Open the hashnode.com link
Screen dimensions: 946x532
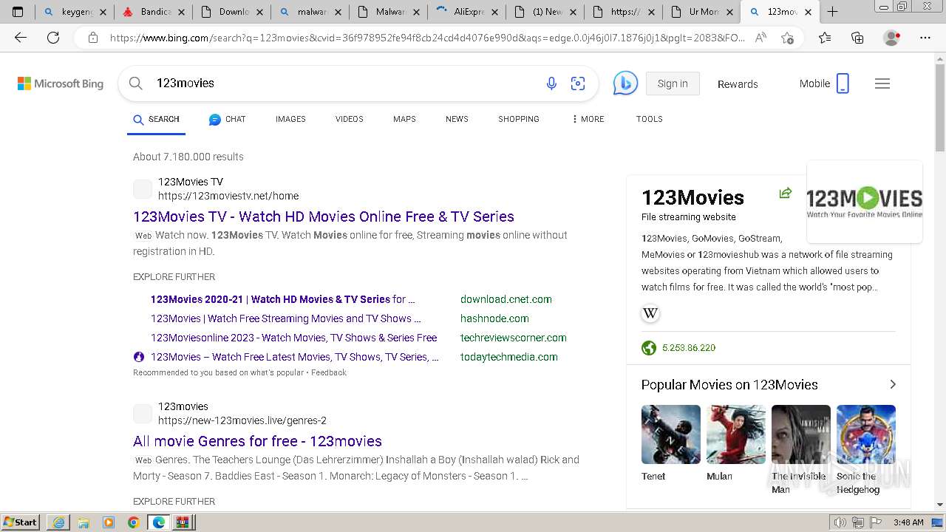coord(494,318)
